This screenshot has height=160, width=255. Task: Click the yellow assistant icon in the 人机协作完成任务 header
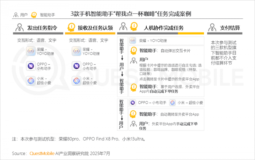tap(134, 26)
